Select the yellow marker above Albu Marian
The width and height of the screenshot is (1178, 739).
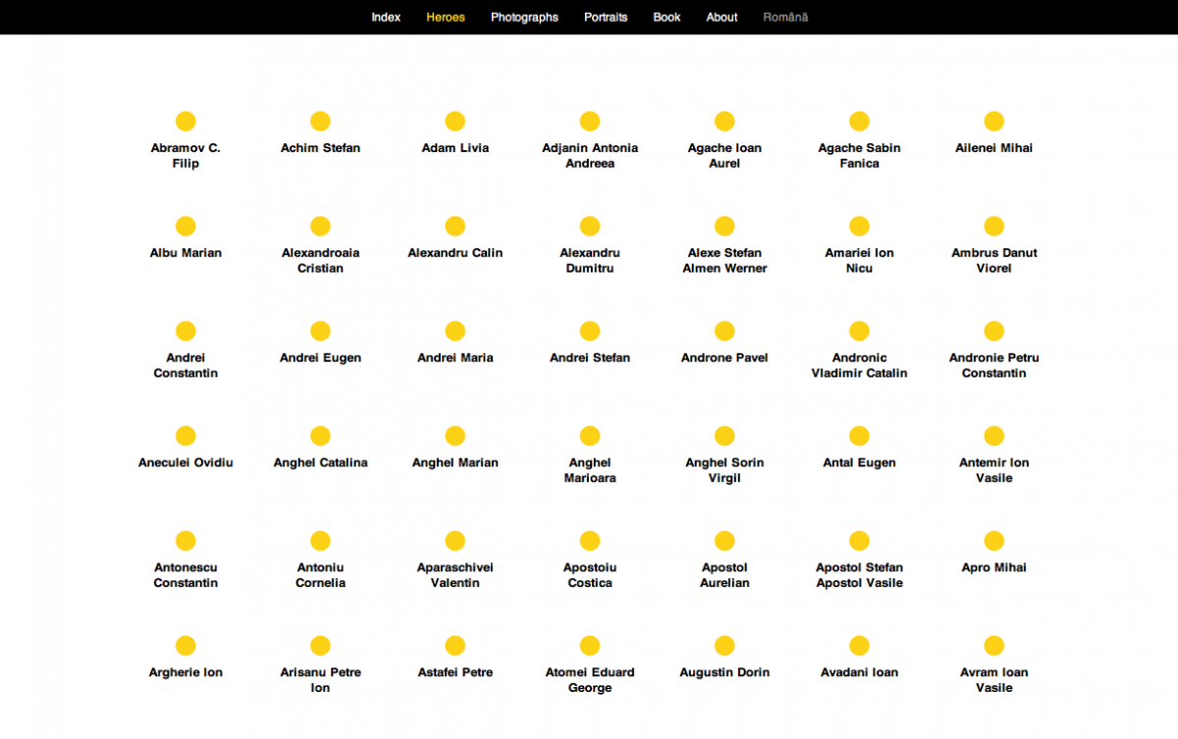click(x=186, y=226)
